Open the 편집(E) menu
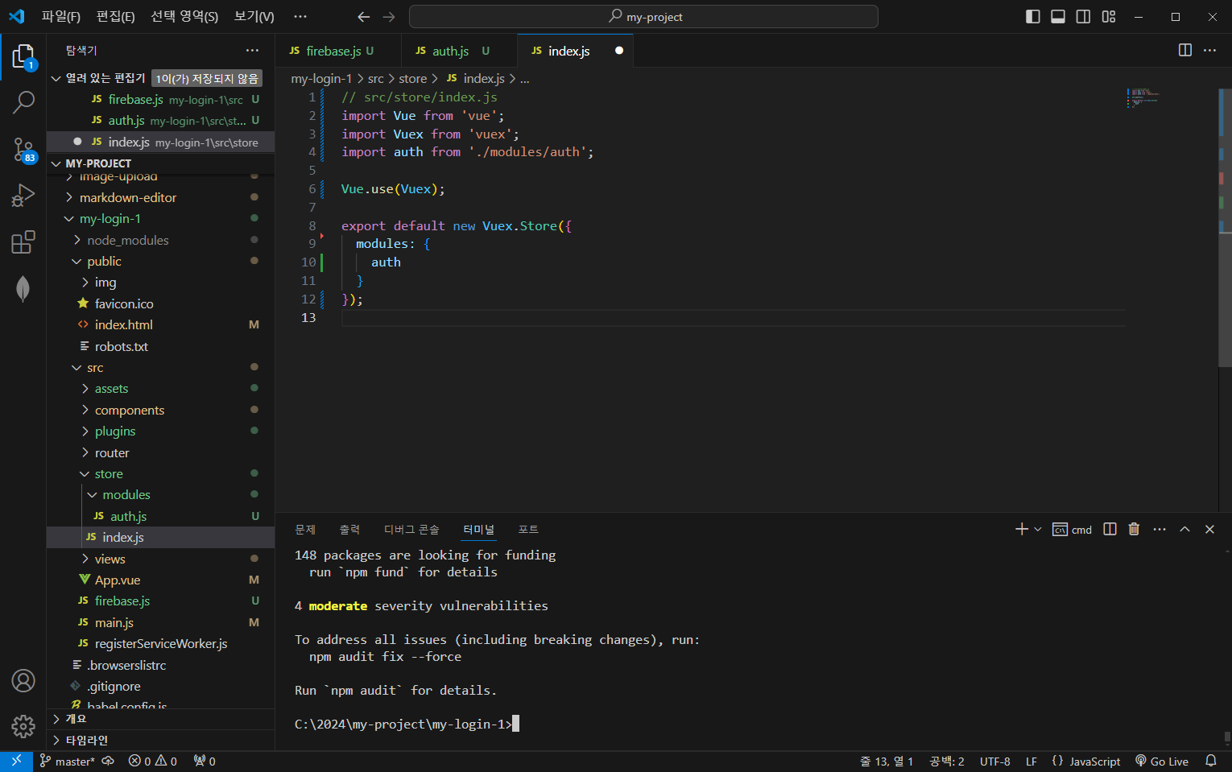1232x772 pixels. [x=116, y=16]
